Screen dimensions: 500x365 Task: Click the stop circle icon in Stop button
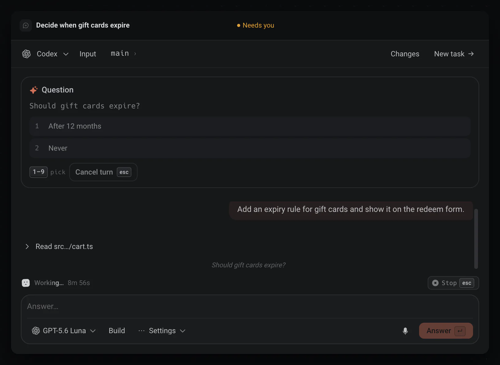[x=435, y=283]
